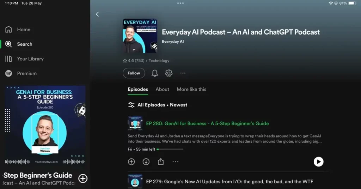Open the 4.6 star rating
The width and height of the screenshot is (361, 189).
(x=134, y=60)
